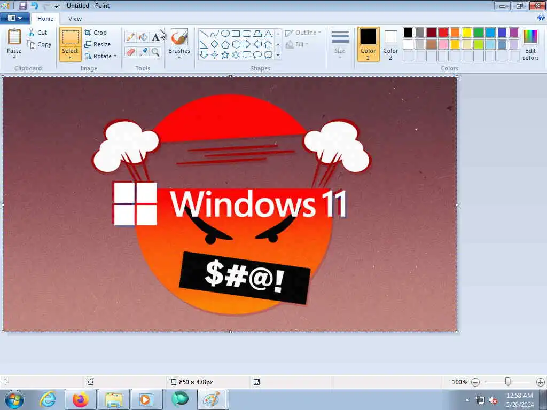Expand the Select options arrow
The width and height of the screenshot is (547, 410).
70,58
